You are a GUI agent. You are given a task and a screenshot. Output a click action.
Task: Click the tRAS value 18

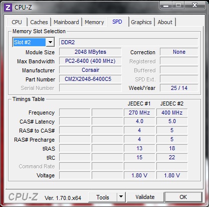point(172,148)
